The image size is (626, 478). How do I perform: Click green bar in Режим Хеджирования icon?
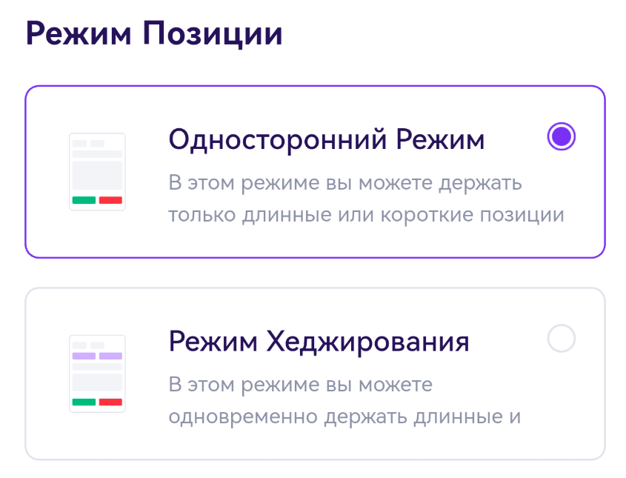point(84,402)
